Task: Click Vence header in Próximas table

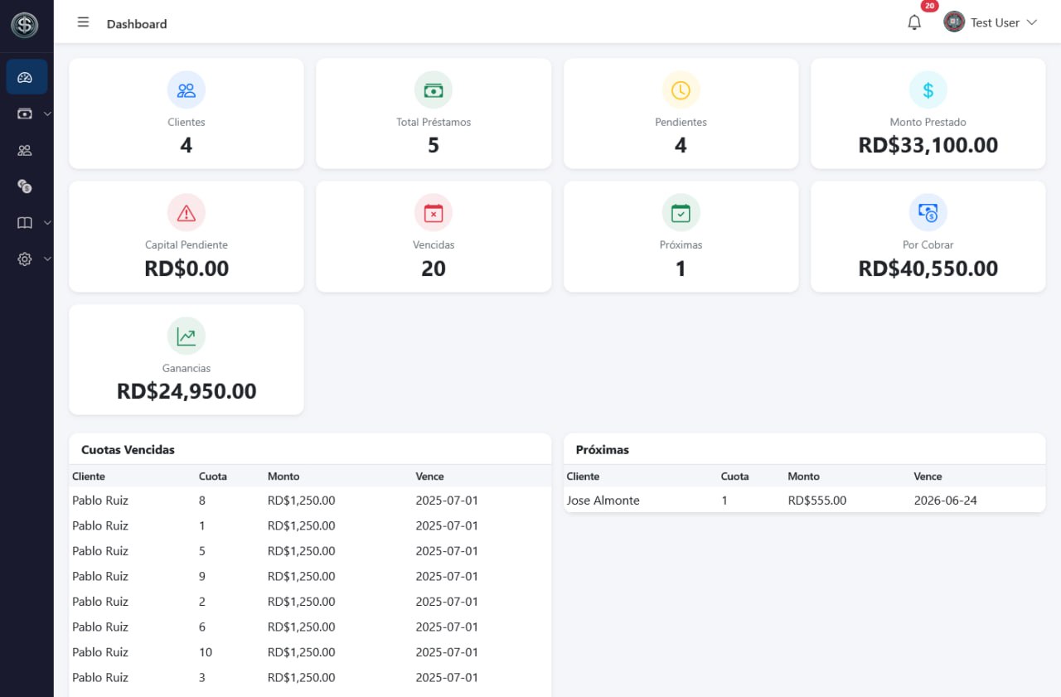Action: tap(928, 477)
